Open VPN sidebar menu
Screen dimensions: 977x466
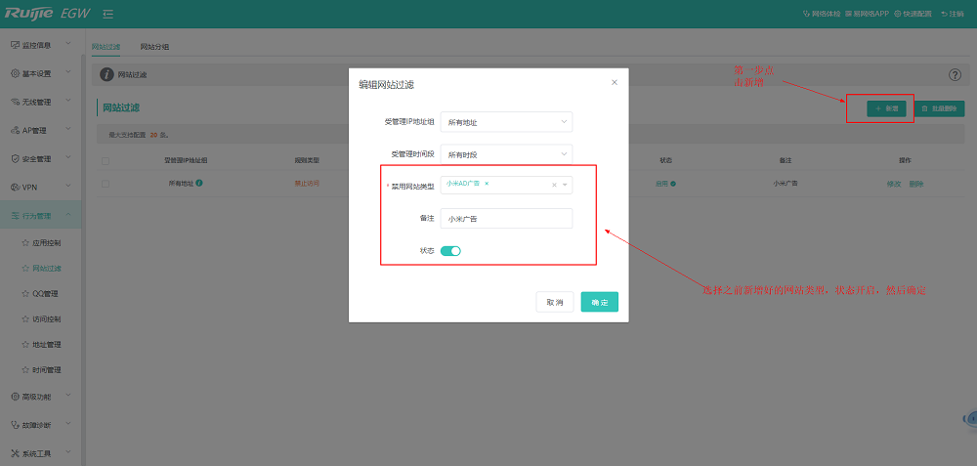pos(41,187)
